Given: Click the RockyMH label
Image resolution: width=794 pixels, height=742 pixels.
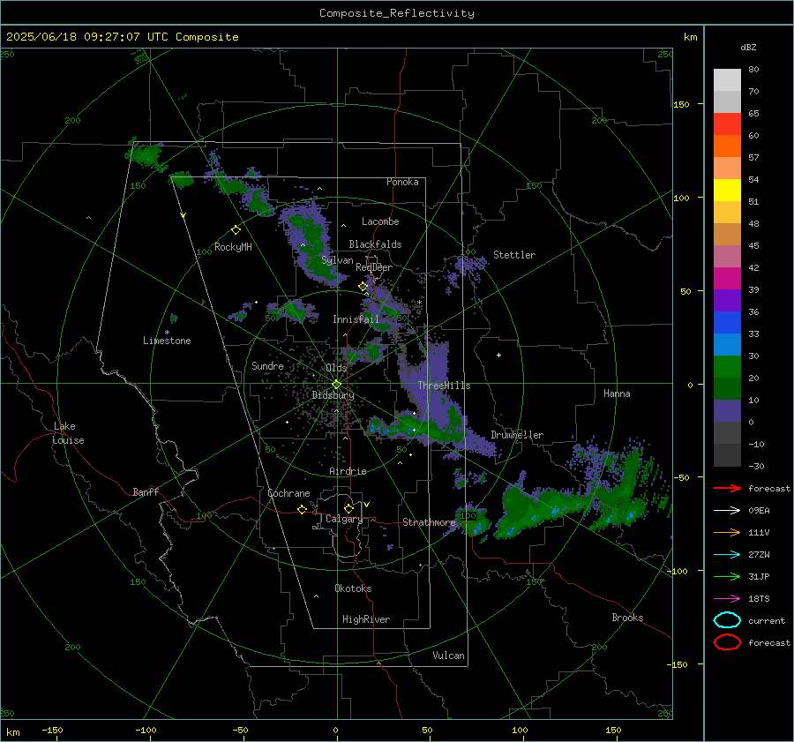Looking at the screenshot, I should pos(233,247).
